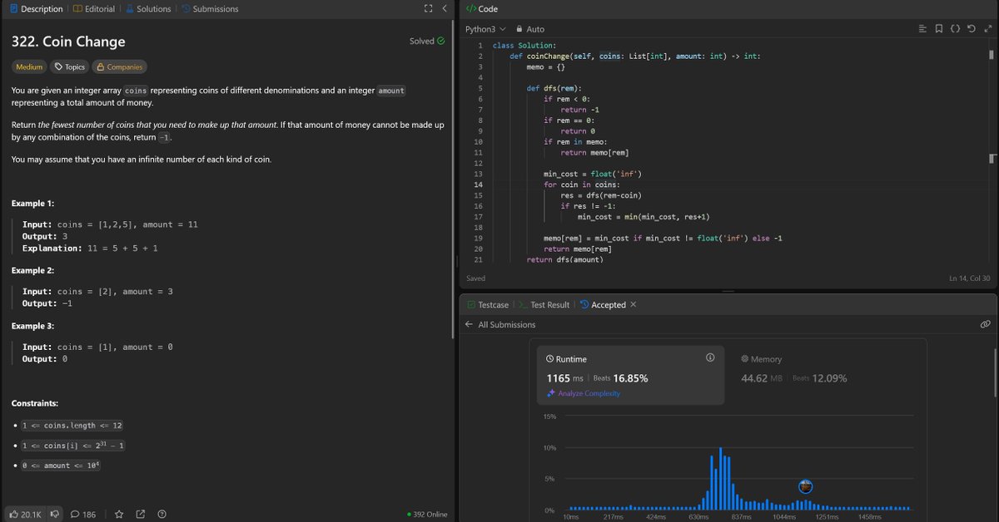Open the Solutions tab
Screen dimensions: 999x522
tap(148, 9)
